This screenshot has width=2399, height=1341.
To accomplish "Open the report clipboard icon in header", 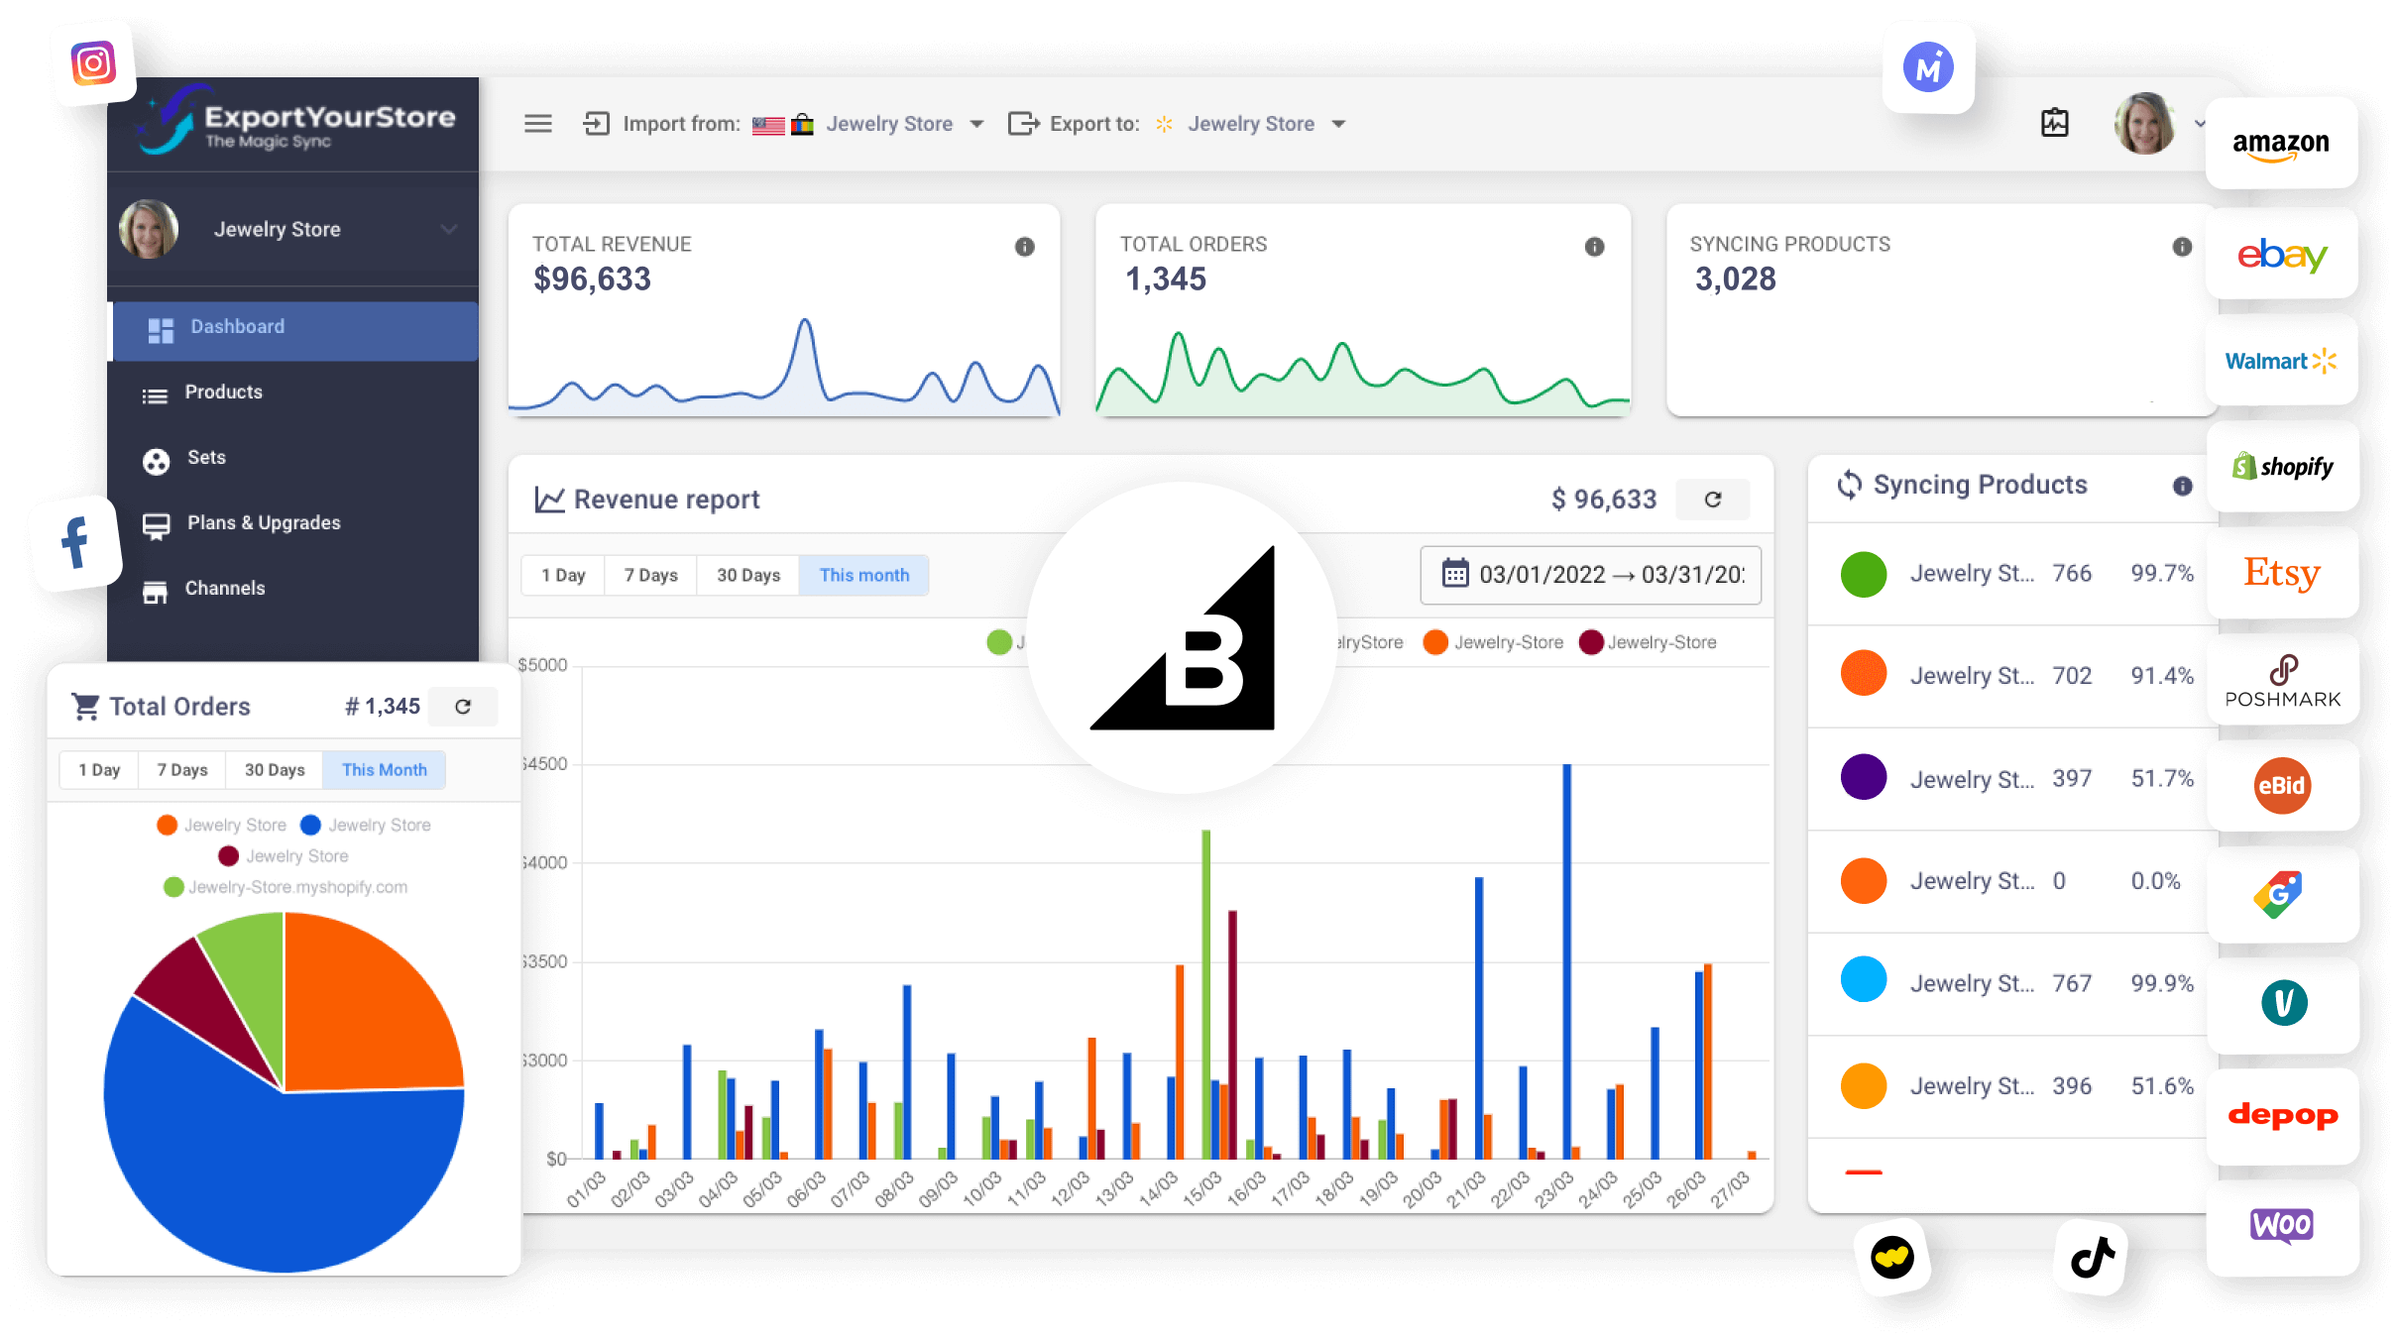I will [2055, 123].
